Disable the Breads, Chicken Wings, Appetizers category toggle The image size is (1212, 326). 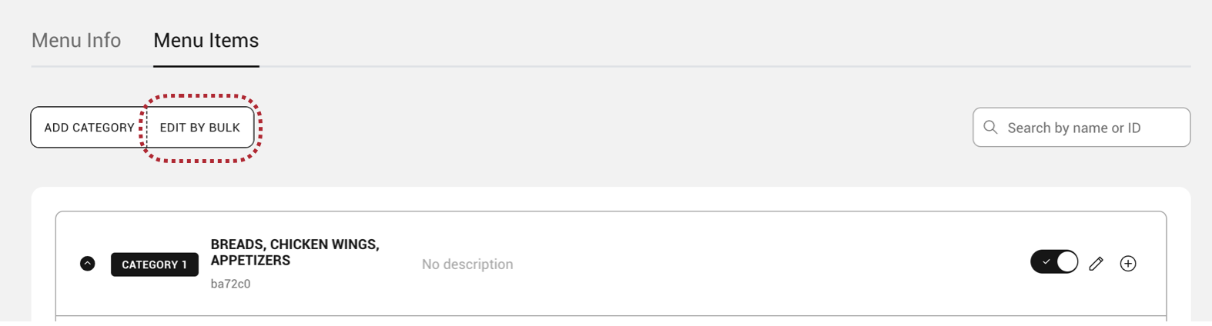coord(1054,262)
